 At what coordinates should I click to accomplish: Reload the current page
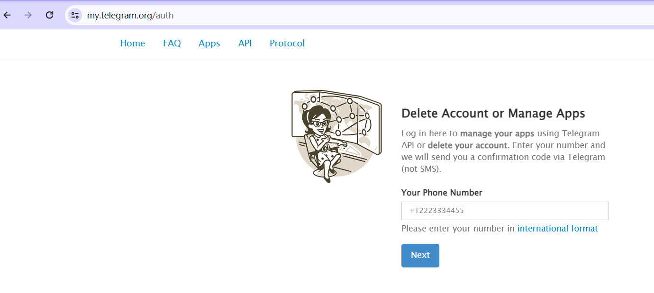[x=49, y=15]
